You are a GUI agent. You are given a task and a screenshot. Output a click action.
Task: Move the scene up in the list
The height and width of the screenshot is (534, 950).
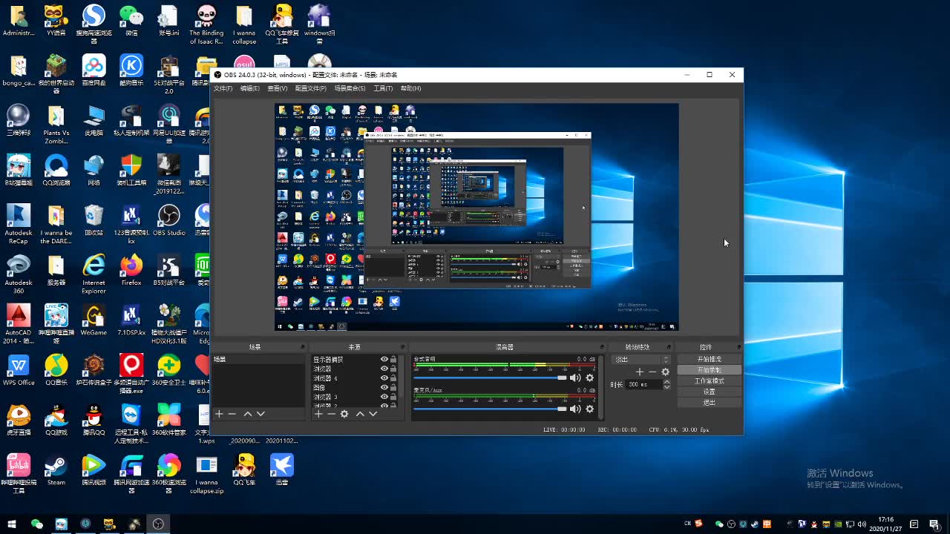coord(248,414)
